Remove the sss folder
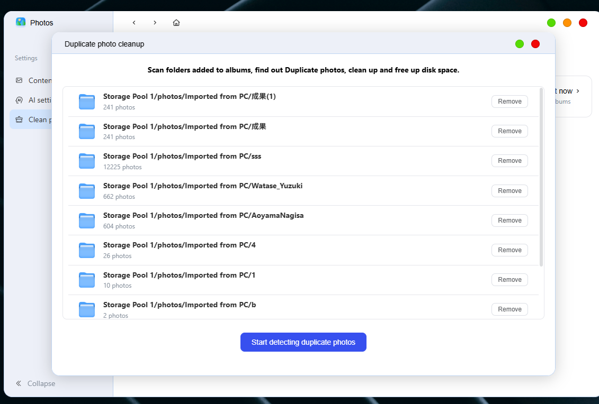Image resolution: width=599 pixels, height=404 pixels. 509,161
